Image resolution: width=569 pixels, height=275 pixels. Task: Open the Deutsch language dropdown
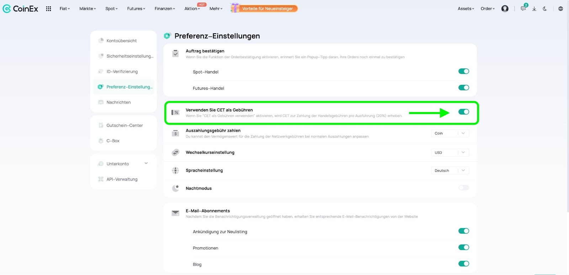450,171
